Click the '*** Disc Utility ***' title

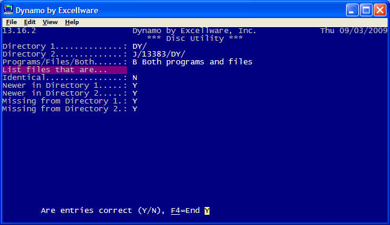pos(195,39)
